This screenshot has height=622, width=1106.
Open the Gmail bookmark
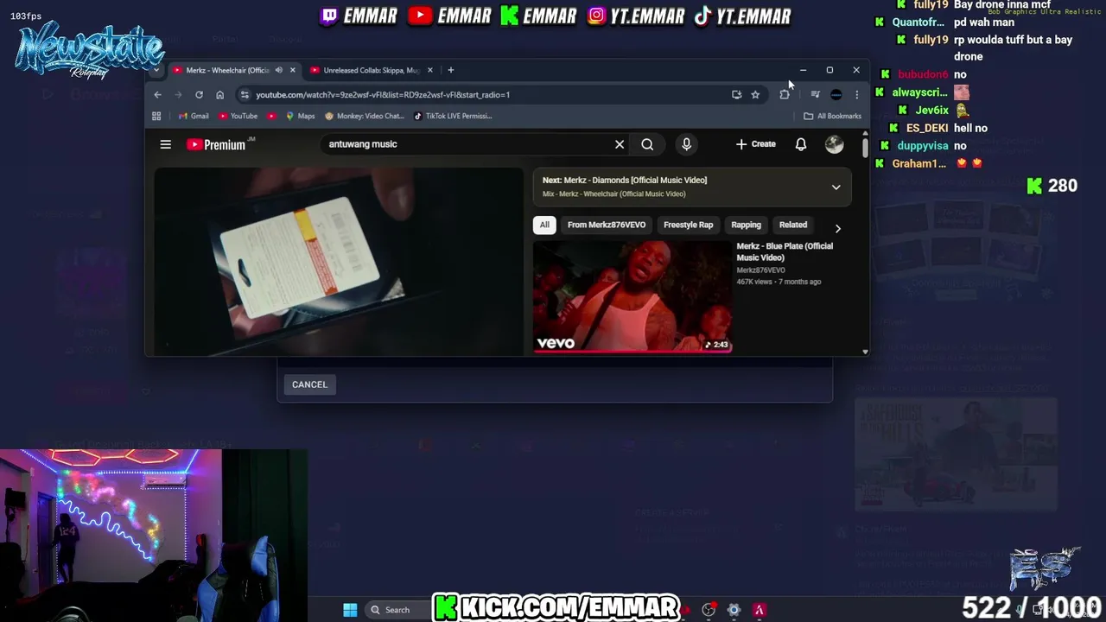pos(194,116)
